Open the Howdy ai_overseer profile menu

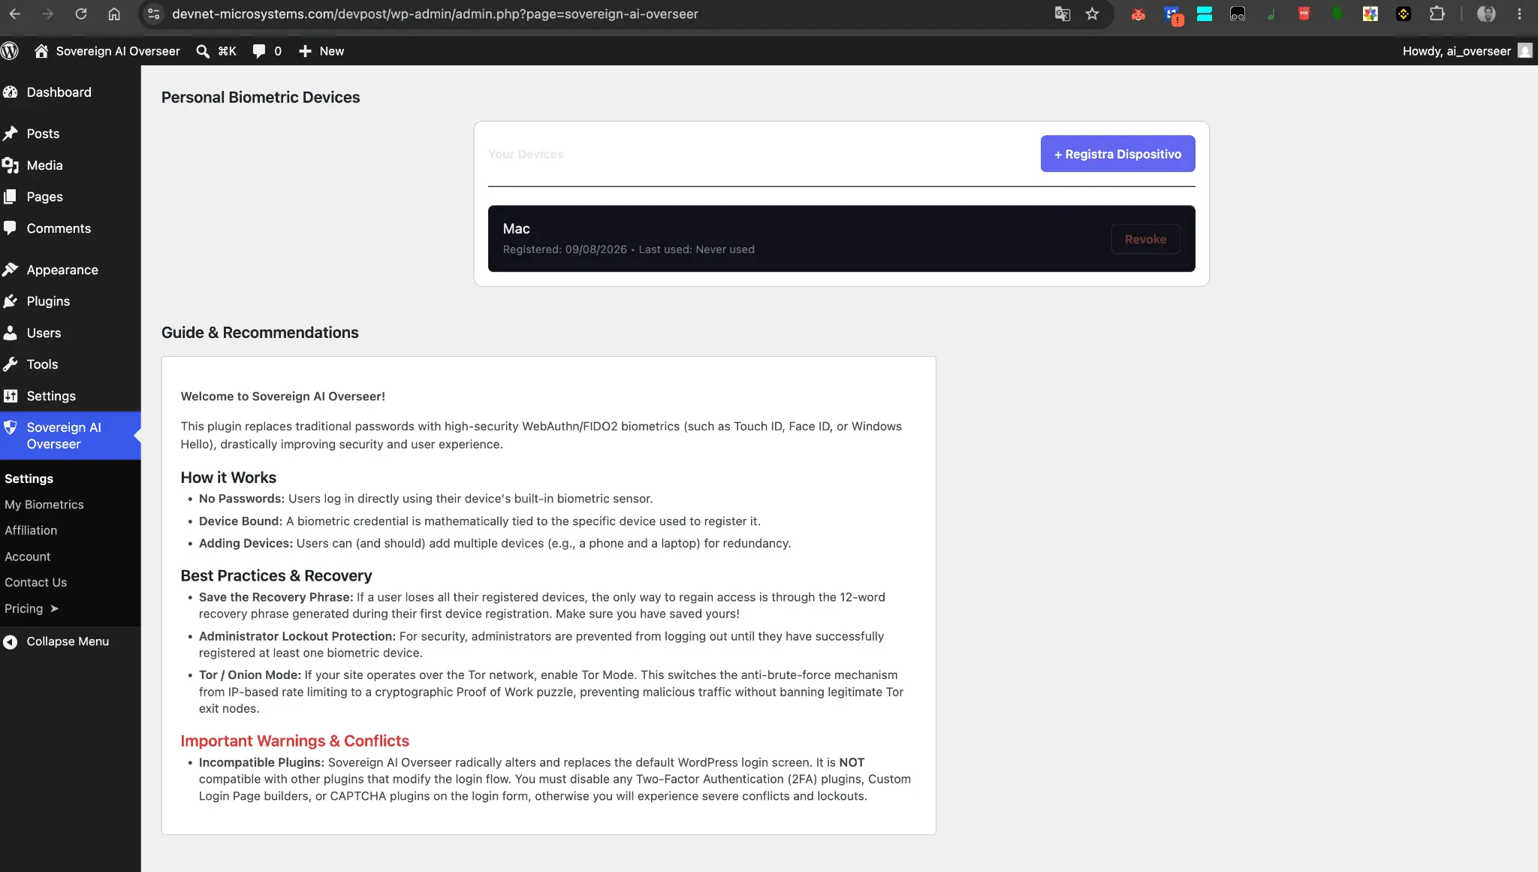click(1467, 51)
